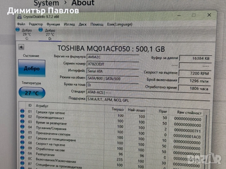The width and height of the screenshot is (226, 169).
Task: Select the Включвания/Изключвания row
Action: click(111, 162)
